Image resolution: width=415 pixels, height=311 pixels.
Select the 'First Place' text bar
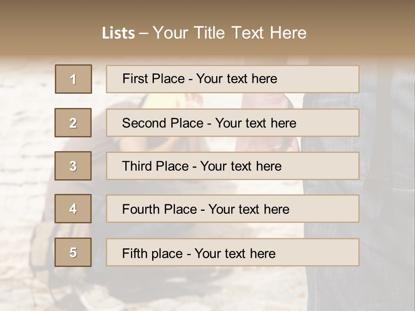pos(233,79)
